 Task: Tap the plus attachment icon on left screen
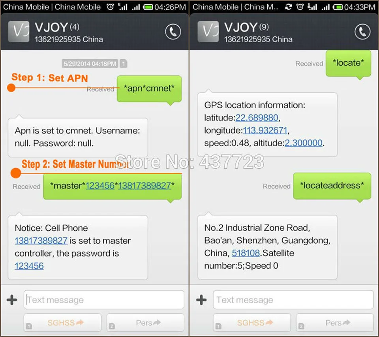coord(12,300)
